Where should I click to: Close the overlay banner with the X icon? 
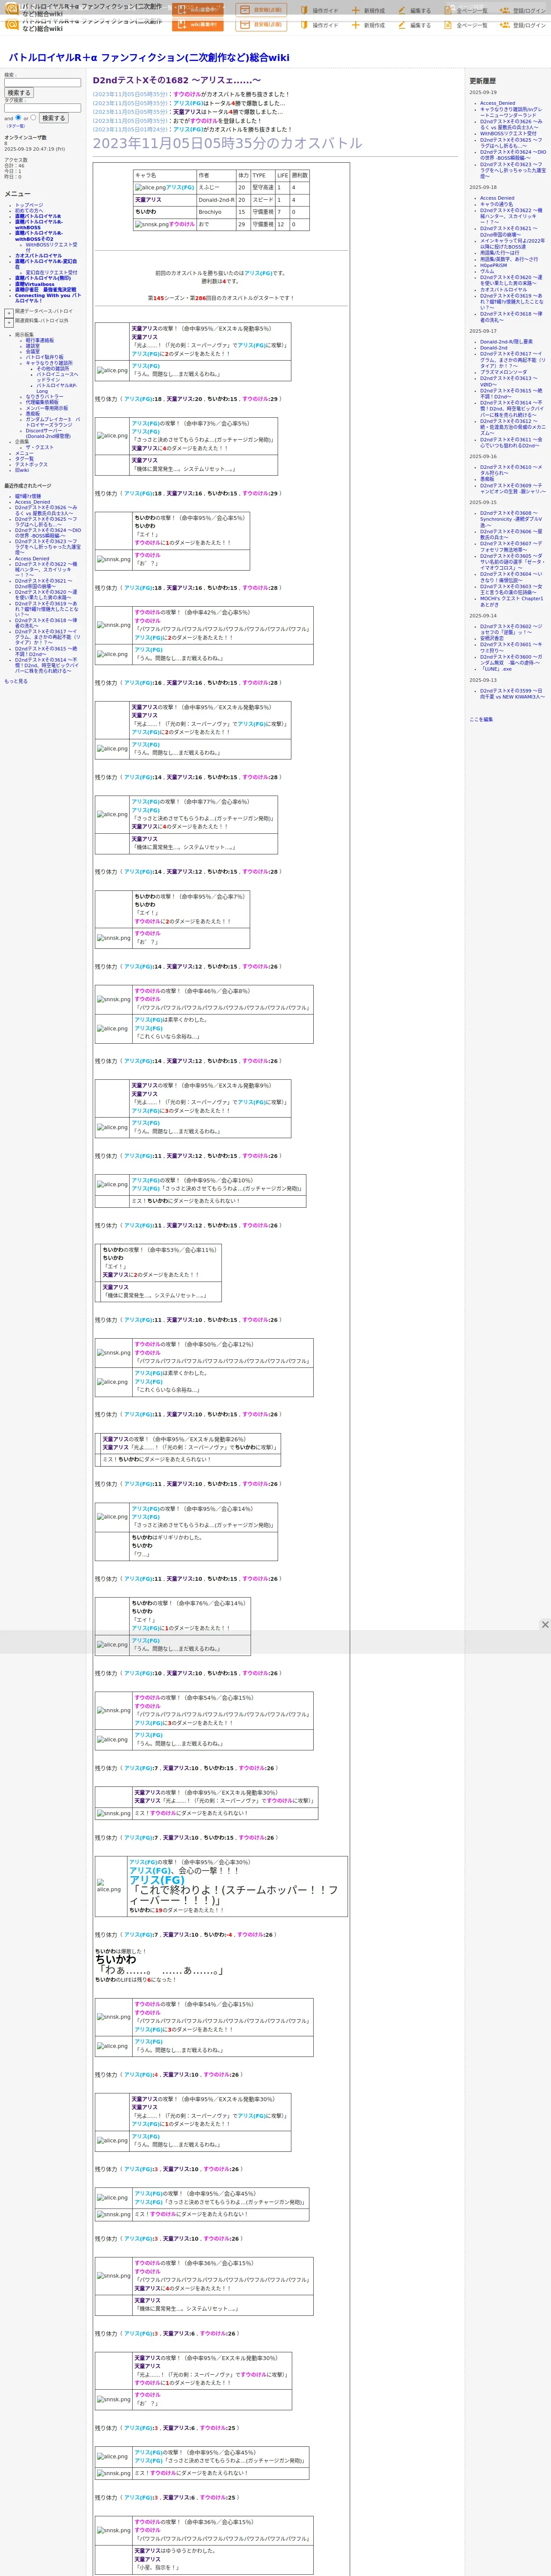pos(545,1625)
